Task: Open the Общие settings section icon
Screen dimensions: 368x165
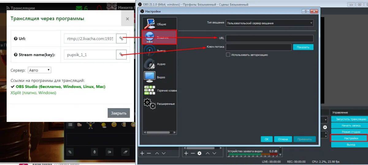Action: (x=150, y=23)
